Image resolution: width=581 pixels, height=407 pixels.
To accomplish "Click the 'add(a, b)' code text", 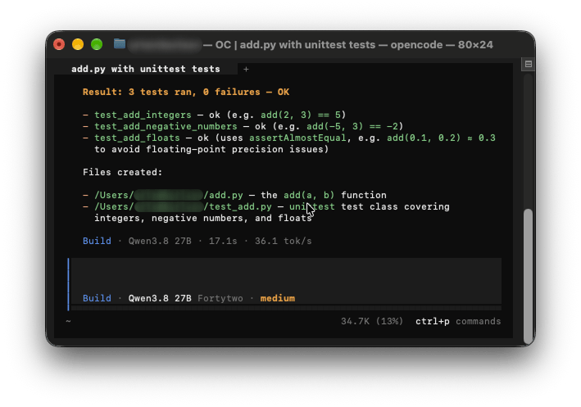I will click(309, 195).
